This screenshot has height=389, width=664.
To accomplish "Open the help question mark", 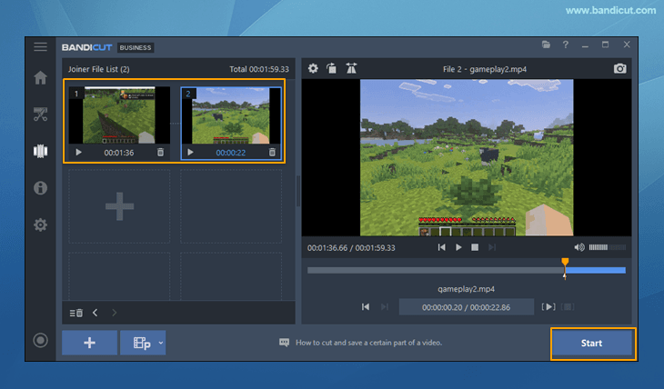I will click(566, 45).
